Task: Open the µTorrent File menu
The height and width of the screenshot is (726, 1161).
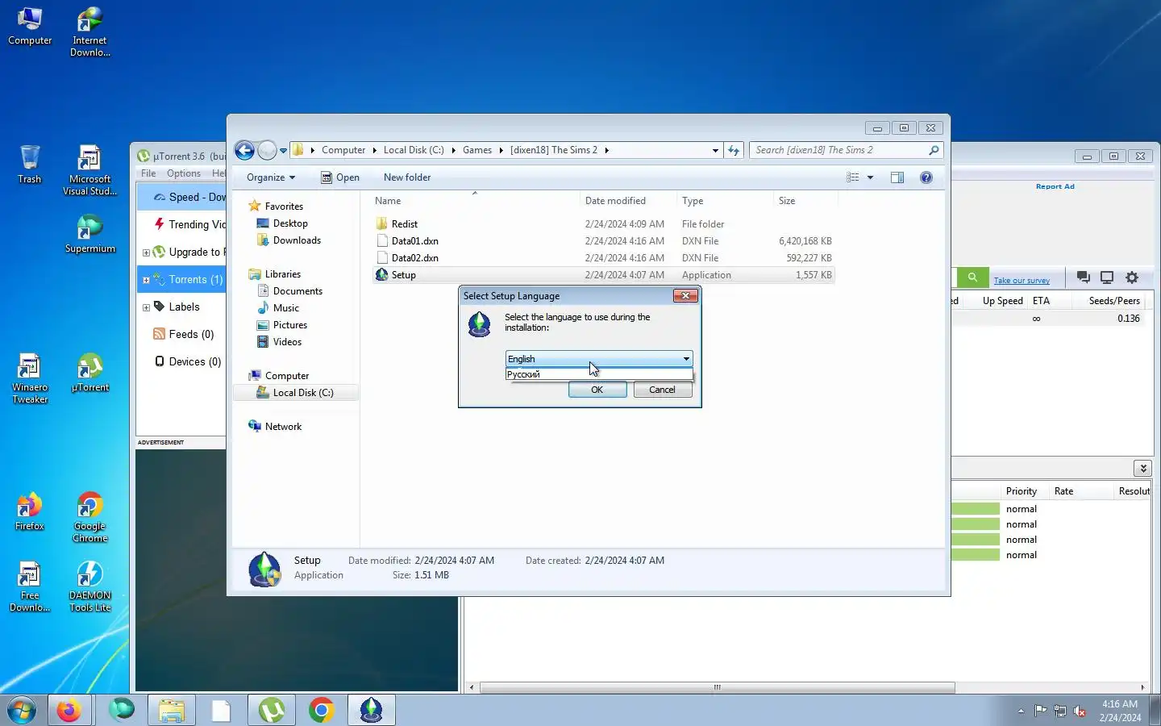Action: tap(148, 173)
